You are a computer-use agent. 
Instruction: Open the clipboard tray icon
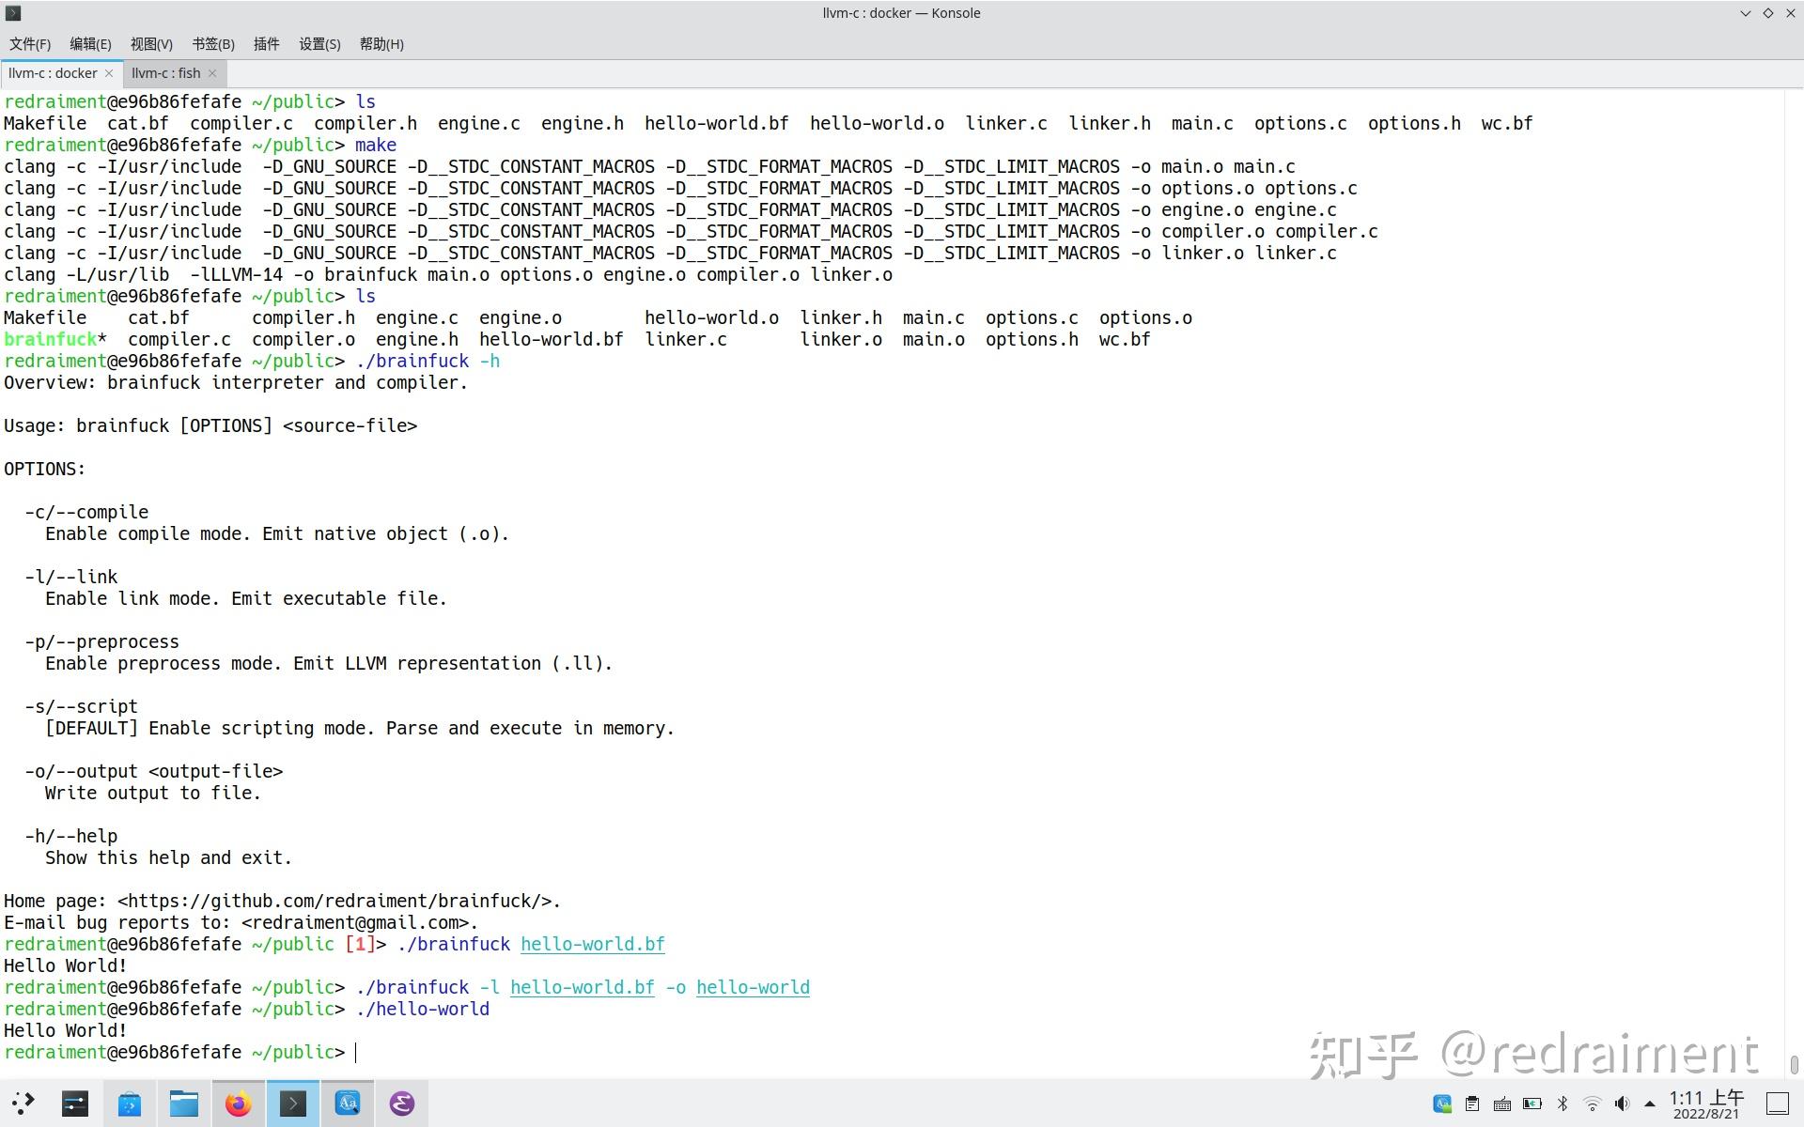(1472, 1104)
